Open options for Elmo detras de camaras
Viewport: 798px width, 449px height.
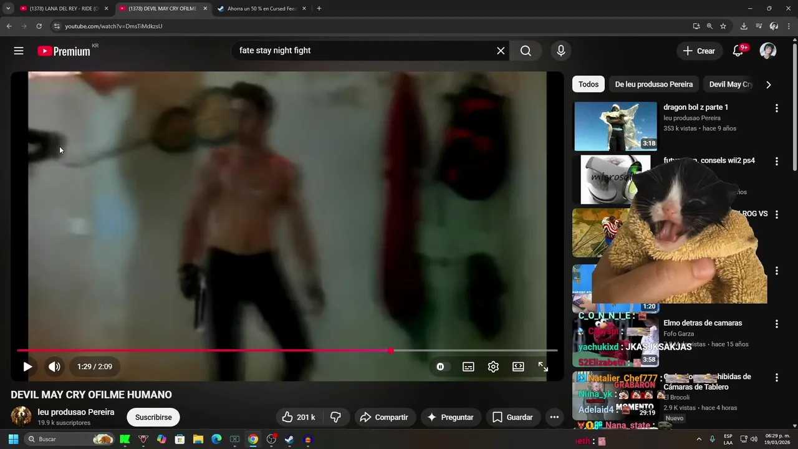(776, 324)
